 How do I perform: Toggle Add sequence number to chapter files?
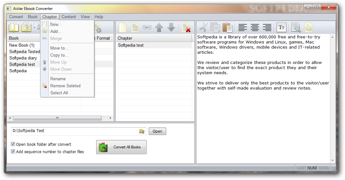click(13, 152)
